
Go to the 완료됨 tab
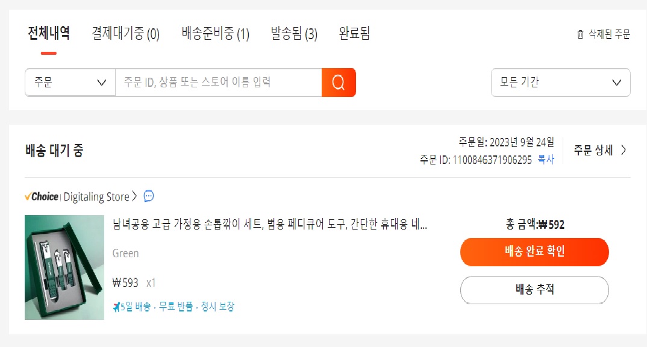click(x=354, y=33)
